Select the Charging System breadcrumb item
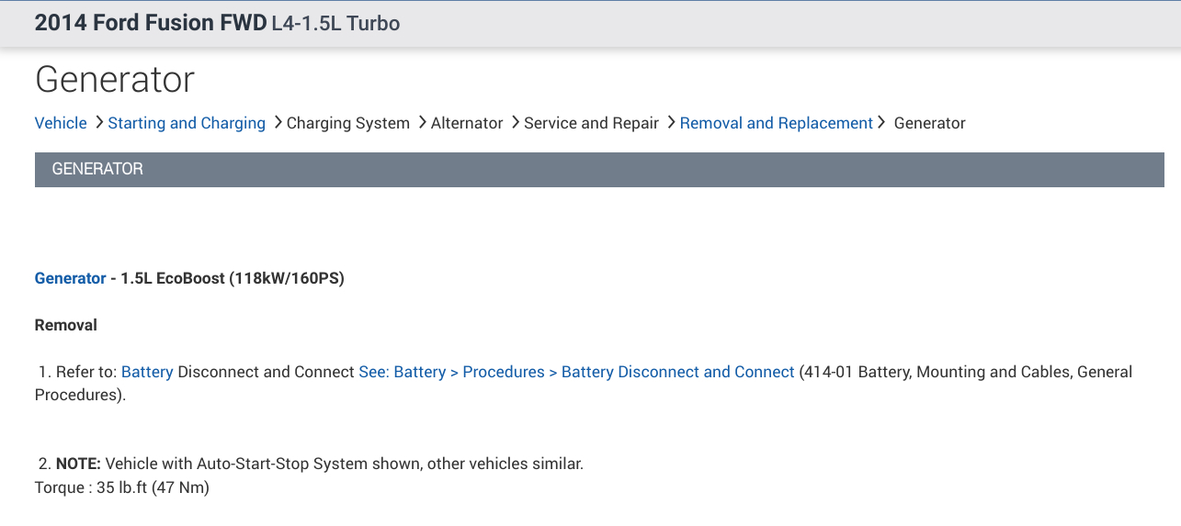Image resolution: width=1181 pixels, height=526 pixels. tap(348, 123)
